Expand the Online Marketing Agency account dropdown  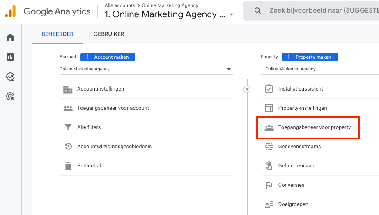click(229, 69)
